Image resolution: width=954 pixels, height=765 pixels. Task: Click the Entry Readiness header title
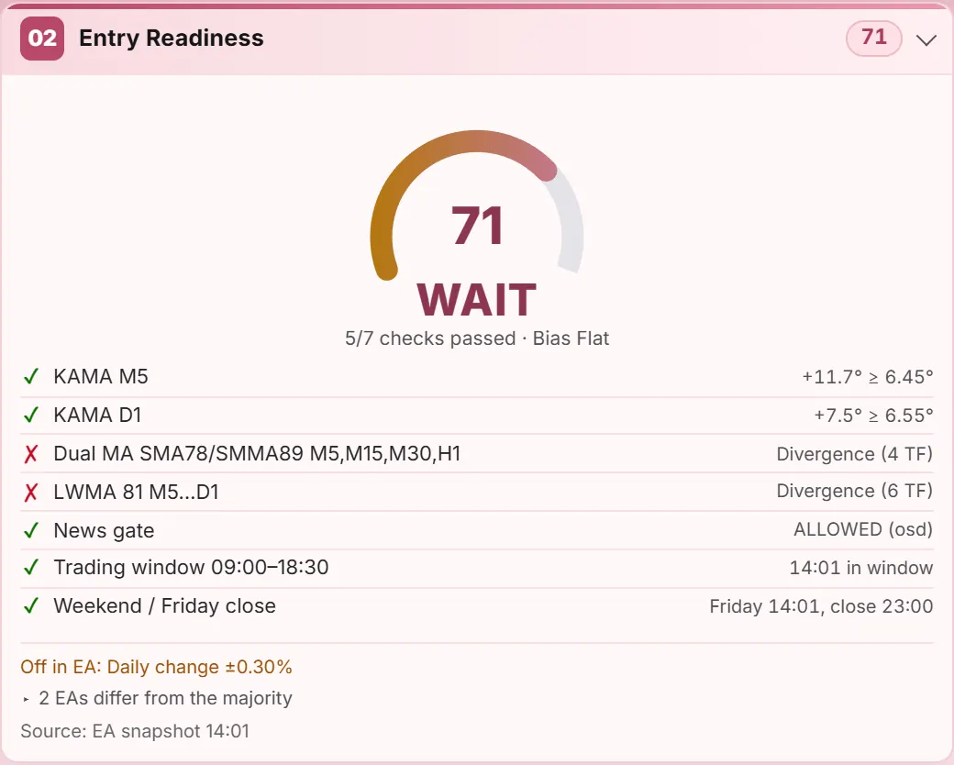point(172,38)
